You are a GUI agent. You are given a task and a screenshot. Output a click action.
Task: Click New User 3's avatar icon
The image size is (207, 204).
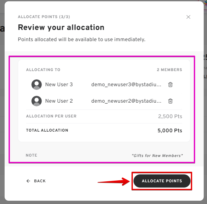[37, 85]
